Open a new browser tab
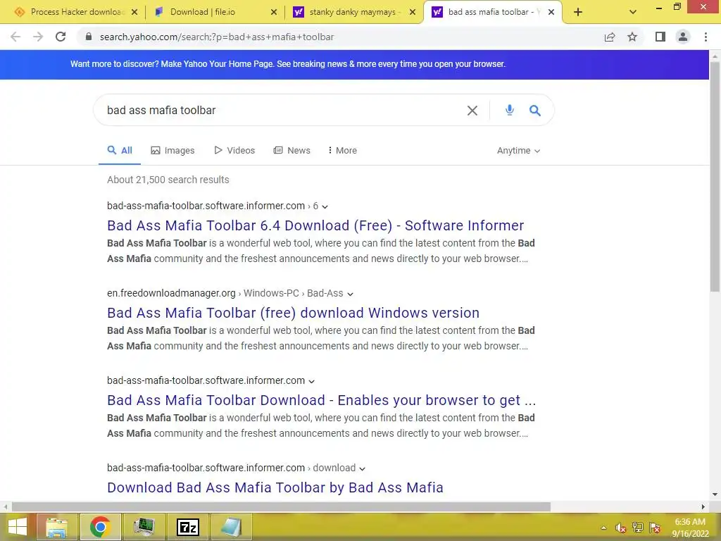This screenshot has width=721, height=541. click(x=578, y=12)
